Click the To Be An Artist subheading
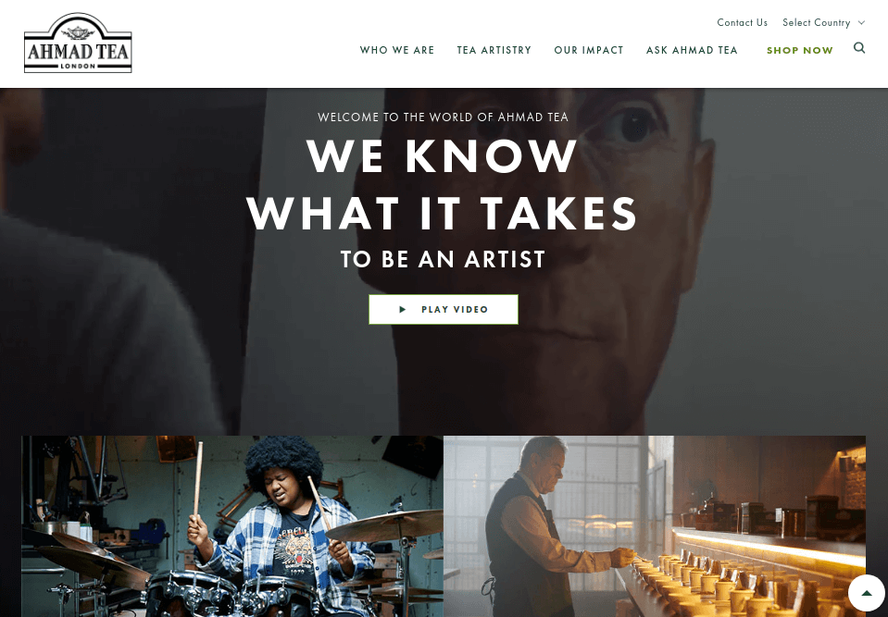Screen dimensions: 888x617 point(443,260)
